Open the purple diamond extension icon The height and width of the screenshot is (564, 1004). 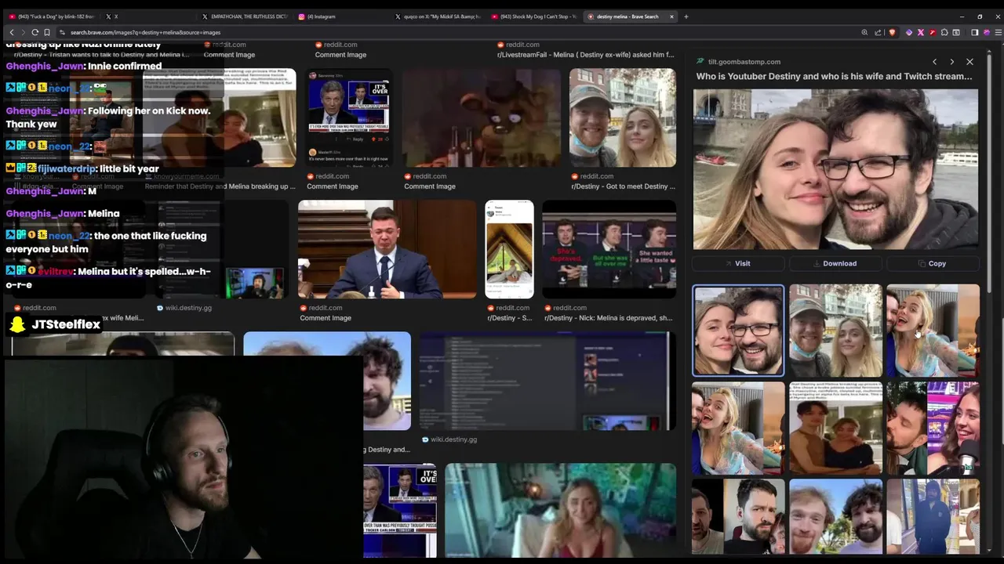coord(909,32)
